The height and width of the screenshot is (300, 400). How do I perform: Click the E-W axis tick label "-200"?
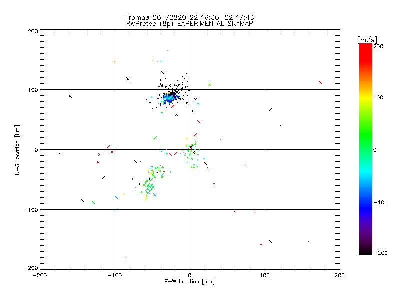pos(40,275)
